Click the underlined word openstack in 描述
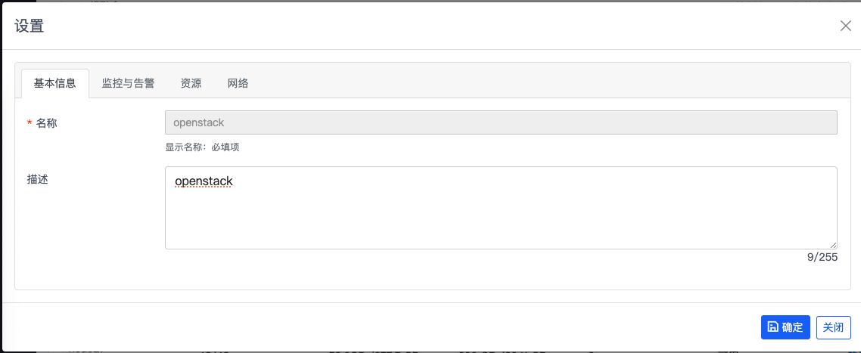The height and width of the screenshot is (353, 861). pos(204,181)
